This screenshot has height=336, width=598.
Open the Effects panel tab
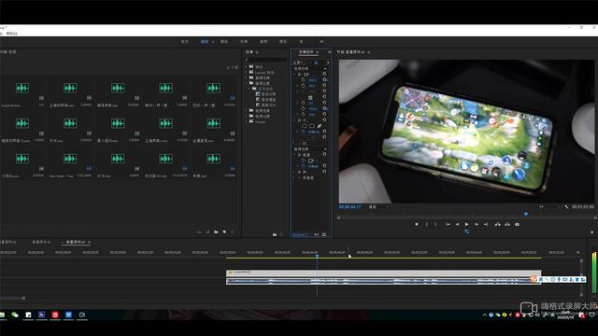point(249,52)
